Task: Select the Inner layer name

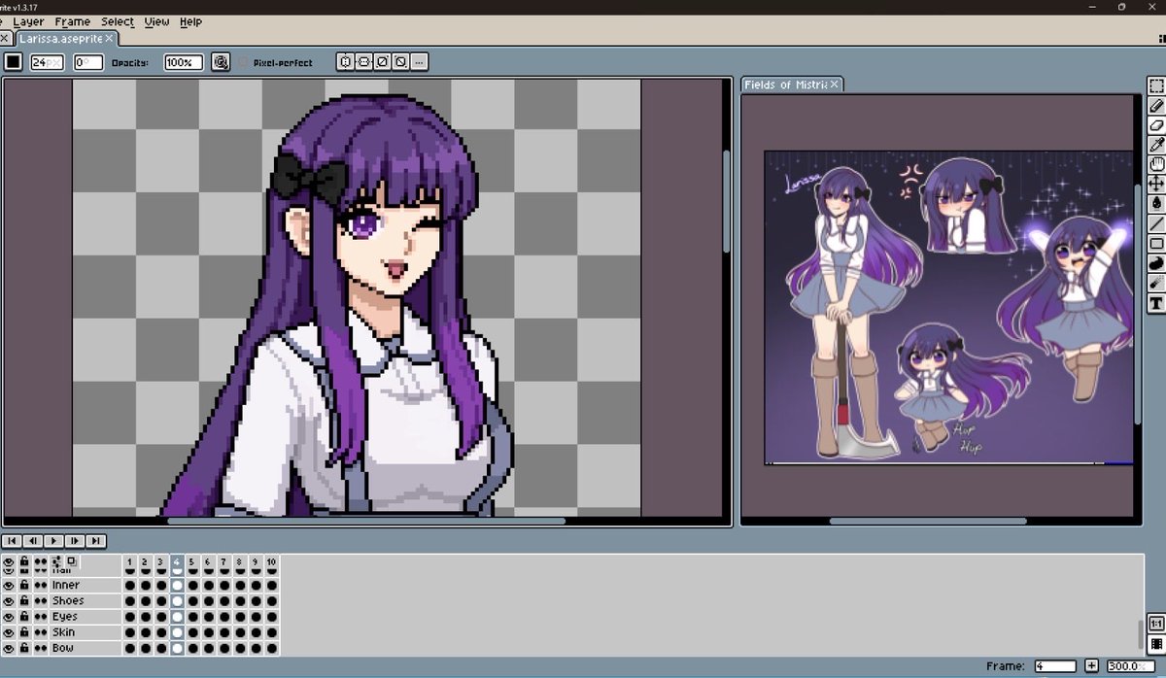Action: 86,586
